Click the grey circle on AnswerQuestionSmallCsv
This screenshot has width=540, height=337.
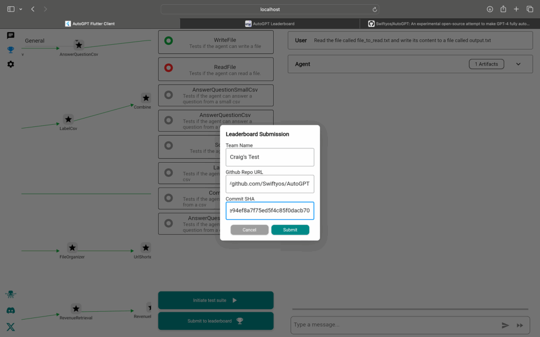tap(169, 95)
